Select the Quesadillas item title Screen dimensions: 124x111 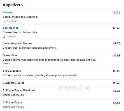click(10, 55)
